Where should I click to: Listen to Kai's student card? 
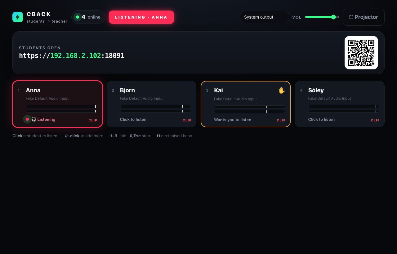pyautogui.click(x=246, y=104)
